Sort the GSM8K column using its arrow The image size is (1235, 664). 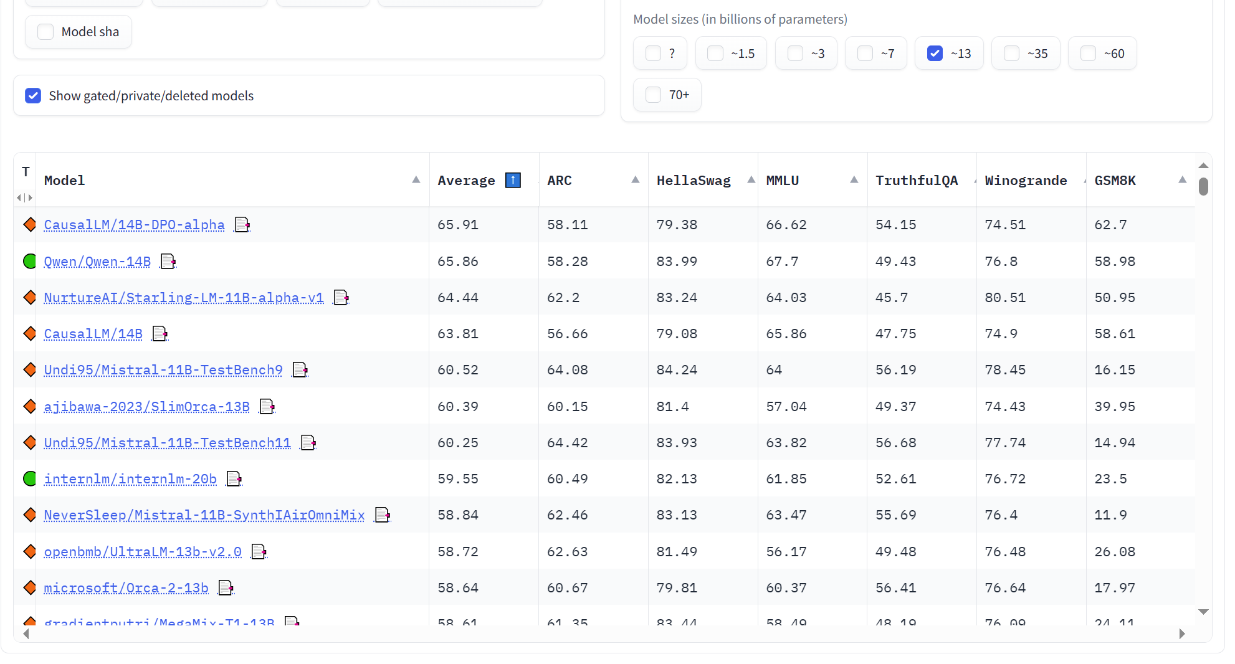(x=1182, y=180)
